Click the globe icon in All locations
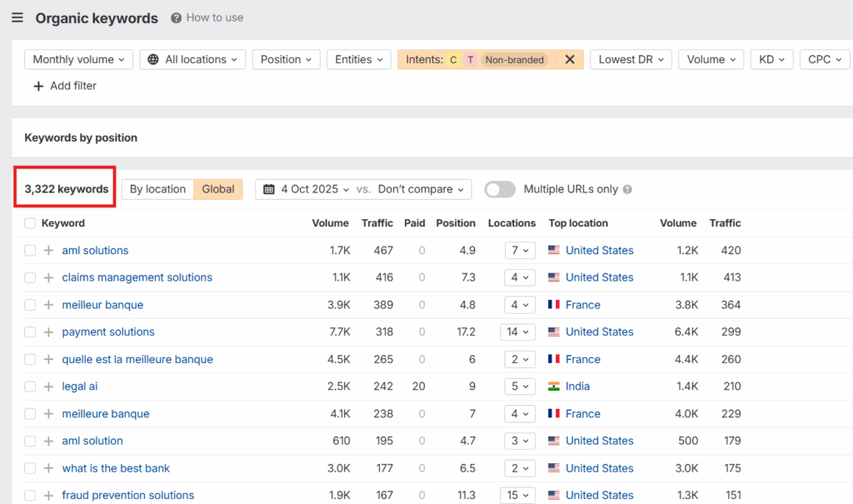 (153, 59)
